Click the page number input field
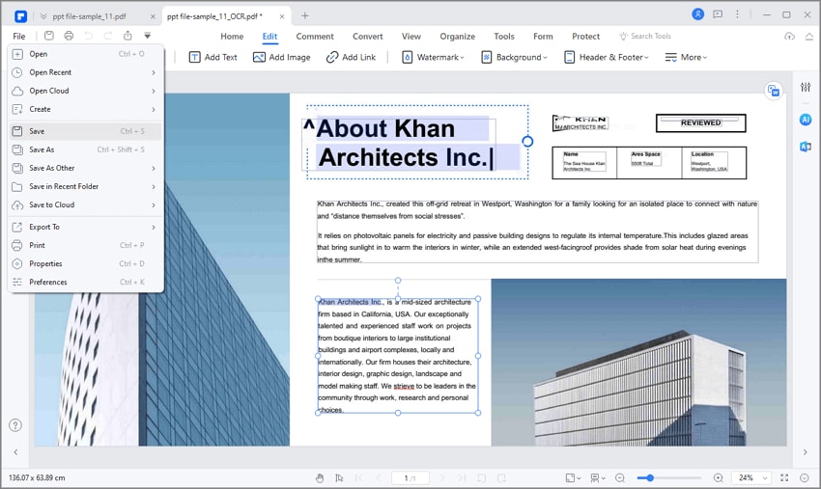 click(x=410, y=477)
